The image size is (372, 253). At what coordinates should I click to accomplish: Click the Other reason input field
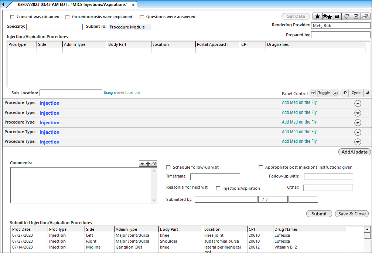click(x=328, y=188)
